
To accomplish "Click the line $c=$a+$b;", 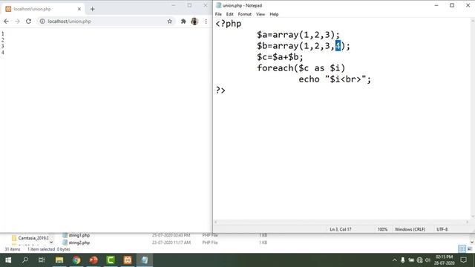I will (x=280, y=57).
